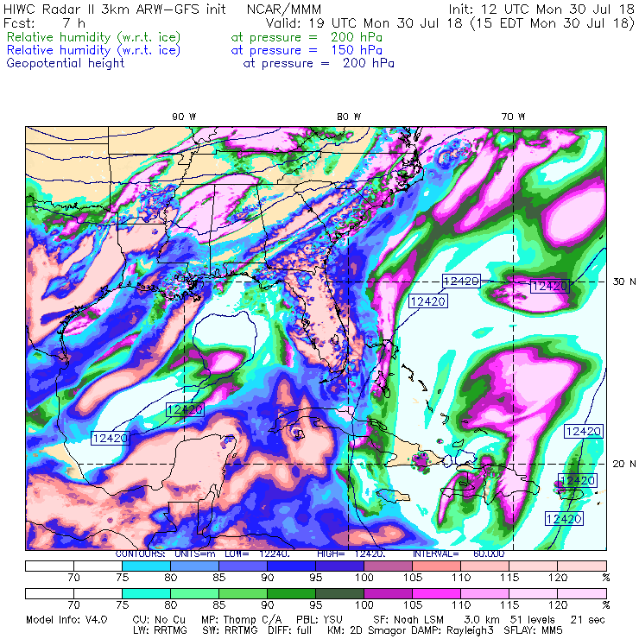The image size is (639, 639).
Task: Click the '70 W' longitude label
Action: pos(514,117)
